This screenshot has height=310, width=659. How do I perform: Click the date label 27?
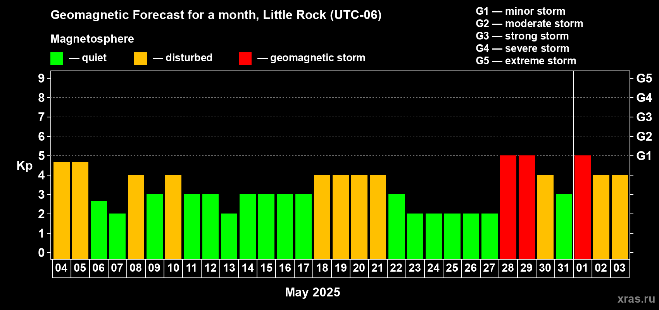[x=489, y=268]
